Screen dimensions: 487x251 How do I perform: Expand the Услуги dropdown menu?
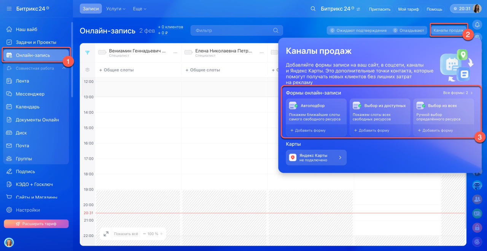(x=116, y=9)
